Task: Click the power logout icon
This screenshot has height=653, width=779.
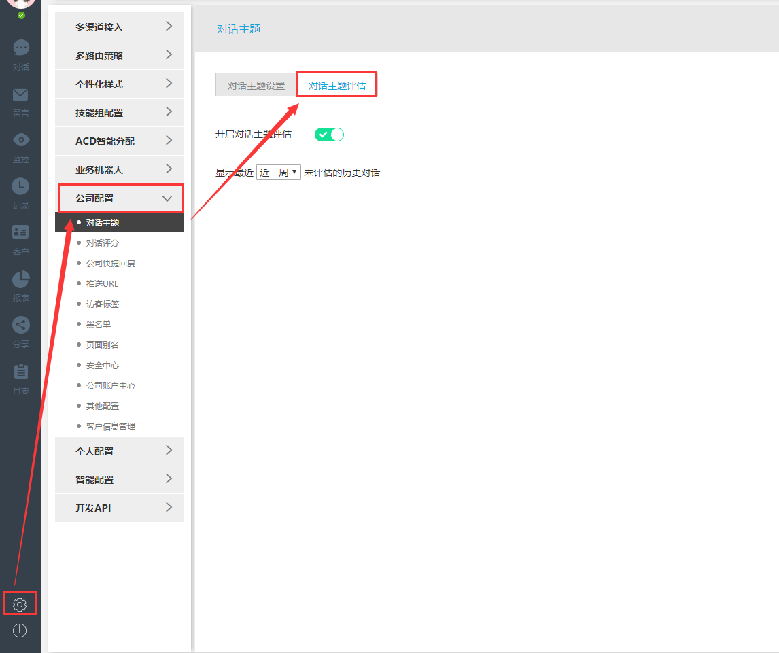Action: pyautogui.click(x=20, y=630)
